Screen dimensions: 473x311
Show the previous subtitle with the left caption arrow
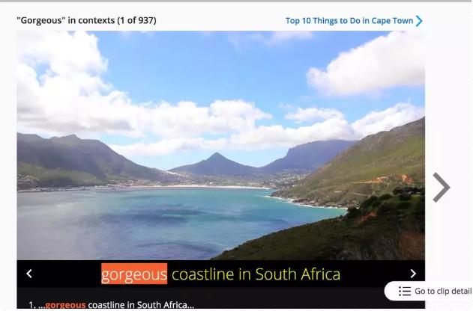click(29, 274)
